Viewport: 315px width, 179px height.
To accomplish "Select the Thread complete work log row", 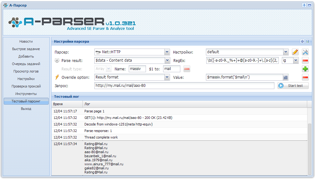I will (179, 137).
